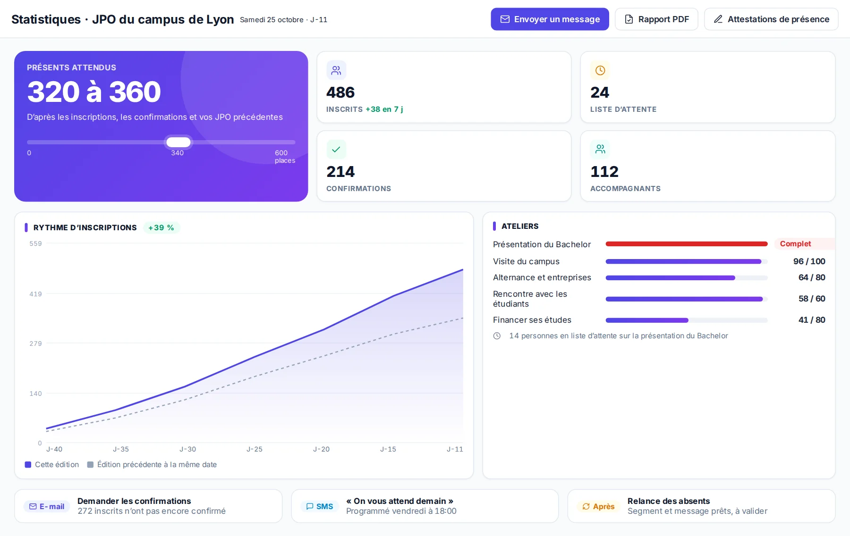Image resolution: width=850 pixels, height=536 pixels.
Task: Click the Rythme d'inscriptions heading
Action: (x=85, y=227)
